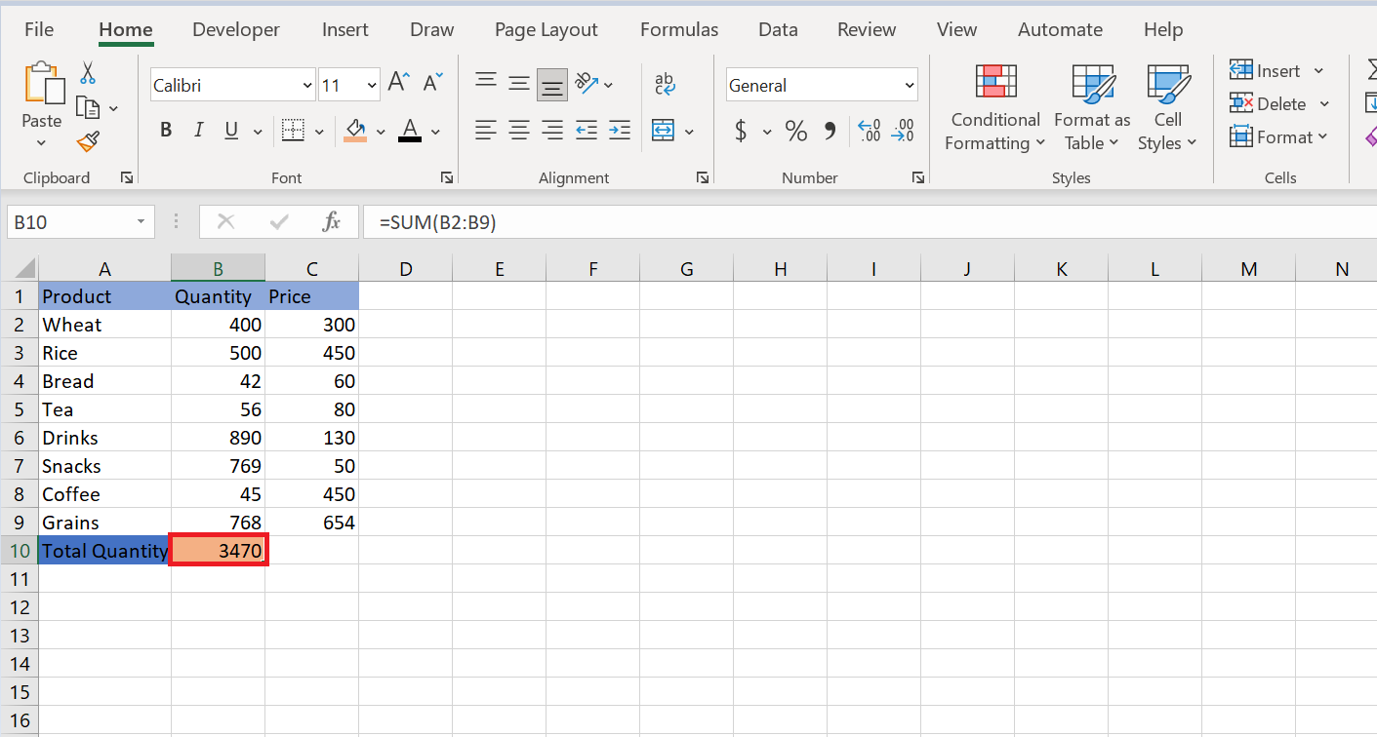1377x737 pixels.
Task: Toggle bold formatting
Action: coord(166,129)
